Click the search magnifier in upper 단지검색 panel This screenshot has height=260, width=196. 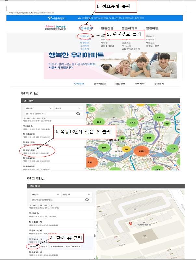point(78,114)
